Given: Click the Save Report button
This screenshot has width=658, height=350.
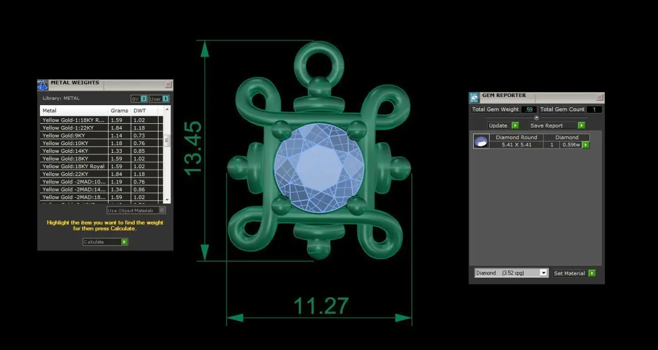Looking at the screenshot, I should coord(557,125).
